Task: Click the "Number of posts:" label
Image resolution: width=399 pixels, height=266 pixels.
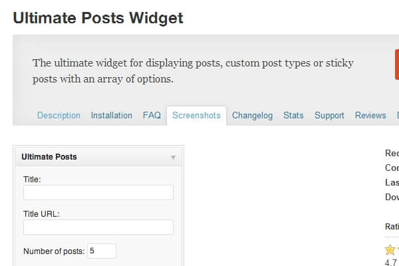Action: (54, 251)
